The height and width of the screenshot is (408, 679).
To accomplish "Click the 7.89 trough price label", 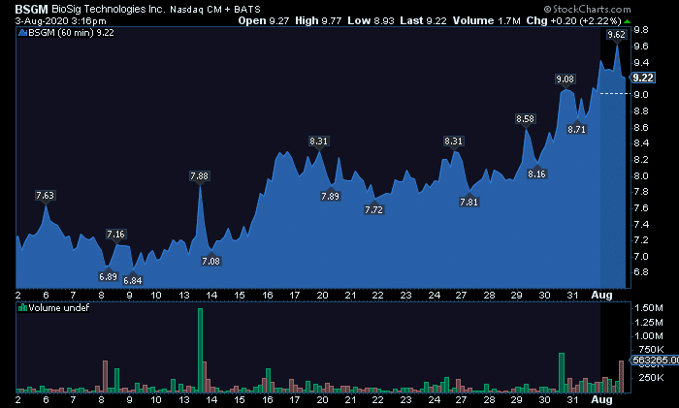I will pos(330,197).
